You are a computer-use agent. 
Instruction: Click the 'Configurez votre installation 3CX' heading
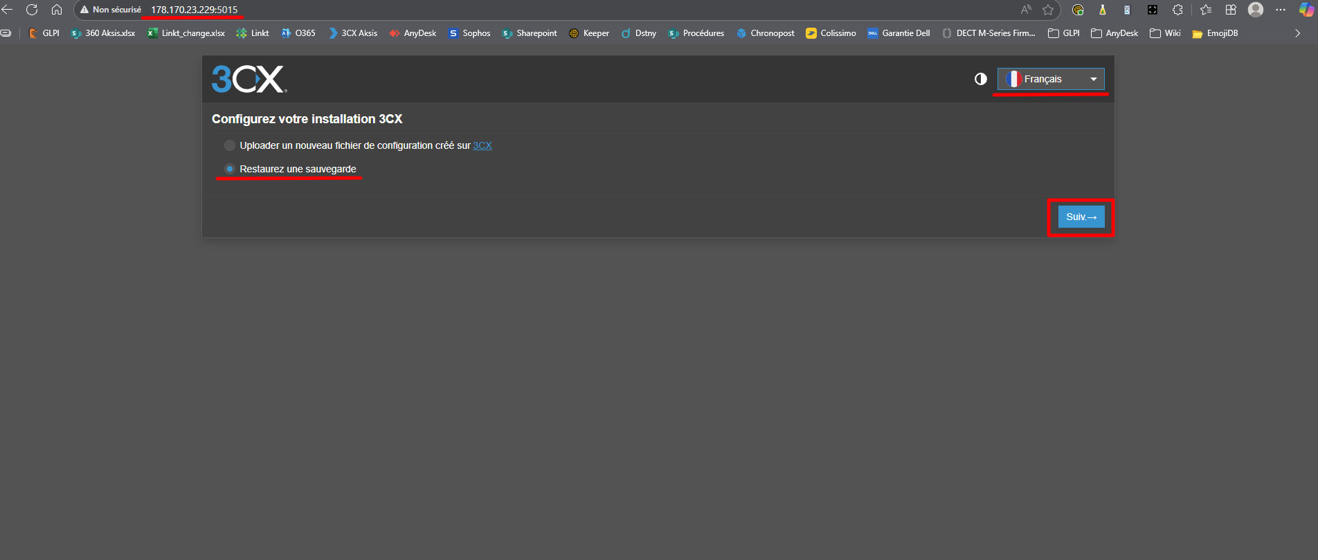pyautogui.click(x=307, y=119)
